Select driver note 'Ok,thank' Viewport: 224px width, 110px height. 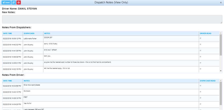tap(27, 91)
